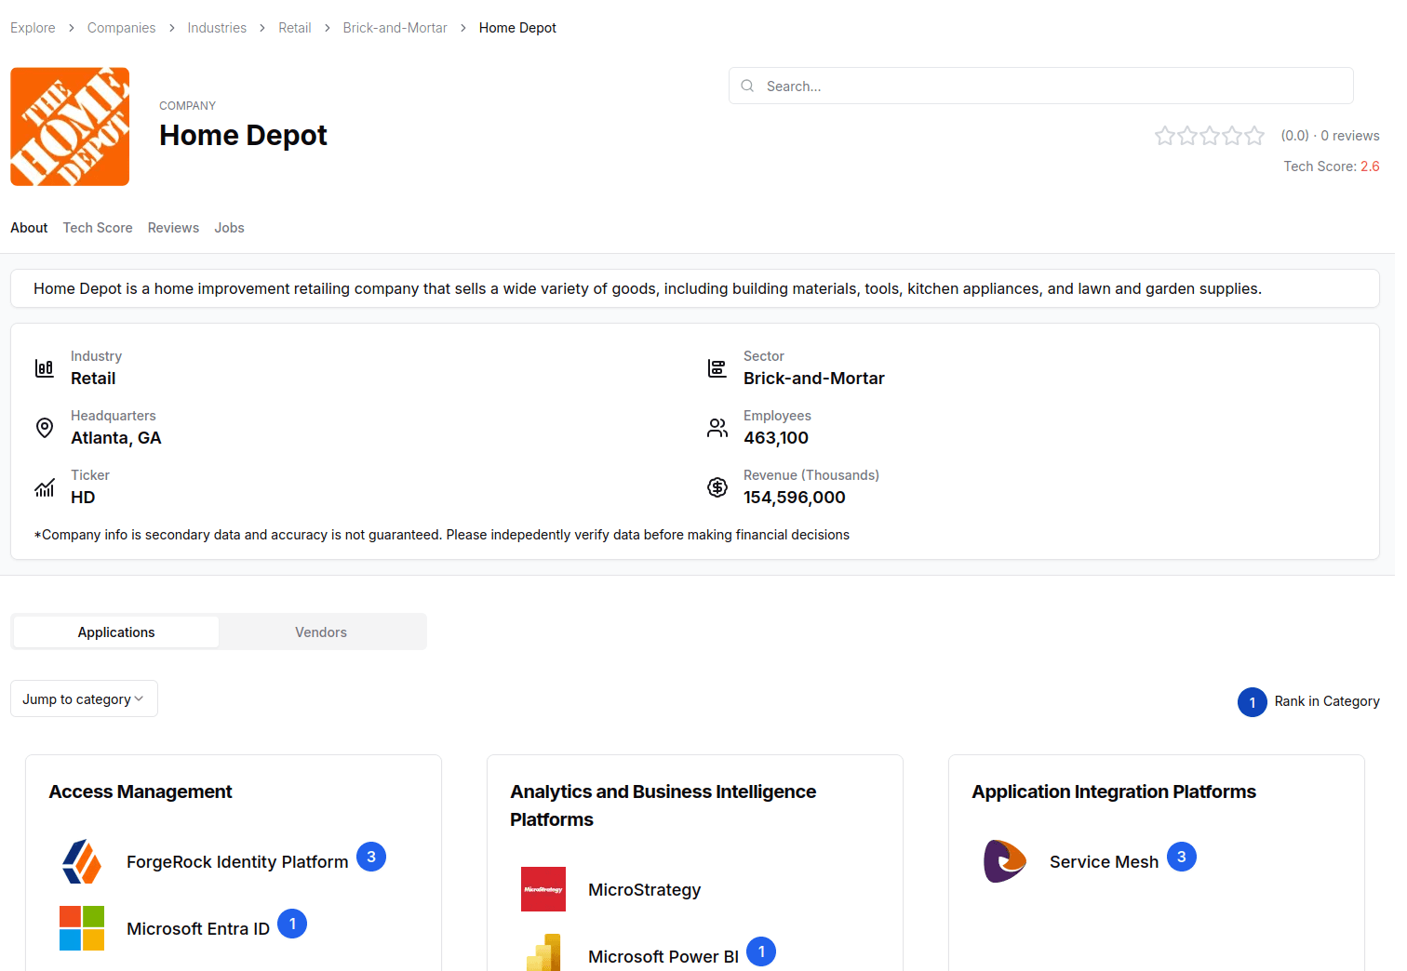Focus the Search input field
The height and width of the screenshot is (971, 1407).
tap(1041, 86)
